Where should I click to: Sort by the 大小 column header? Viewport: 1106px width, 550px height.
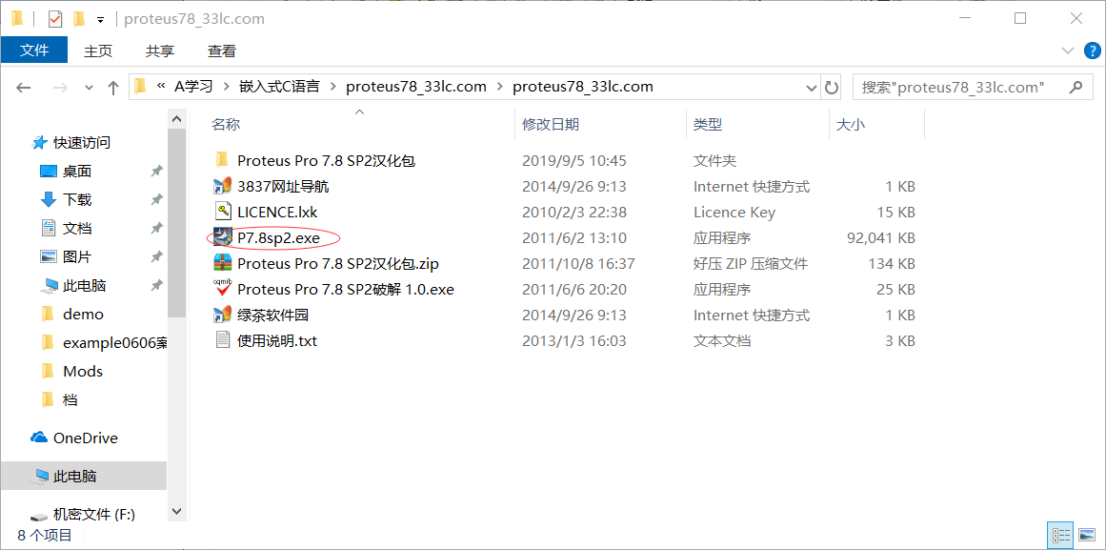pyautogui.click(x=850, y=125)
